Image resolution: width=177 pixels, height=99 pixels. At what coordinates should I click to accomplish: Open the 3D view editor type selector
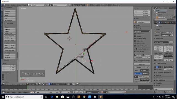point(4,84)
